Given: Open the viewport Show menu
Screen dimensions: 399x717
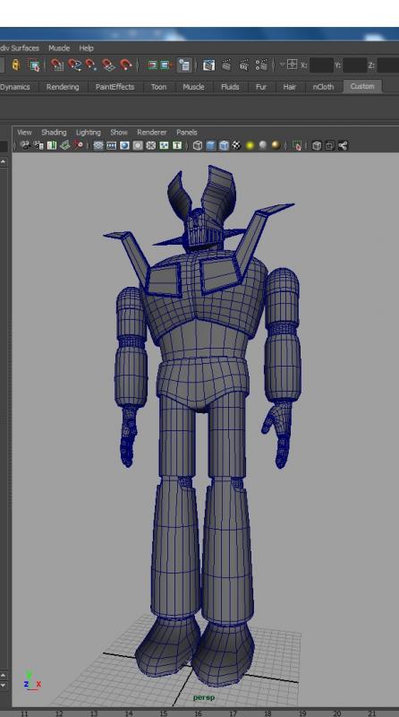Looking at the screenshot, I should click(119, 132).
